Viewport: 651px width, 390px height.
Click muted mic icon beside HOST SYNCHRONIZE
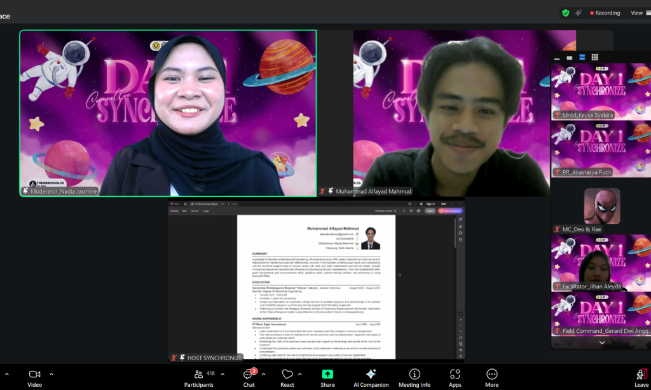(x=174, y=358)
